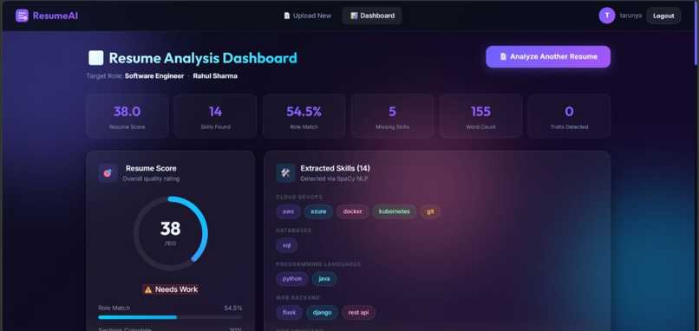This screenshot has width=699, height=331.
Task: Click the Extracted Skills tools icon
Action: point(285,172)
